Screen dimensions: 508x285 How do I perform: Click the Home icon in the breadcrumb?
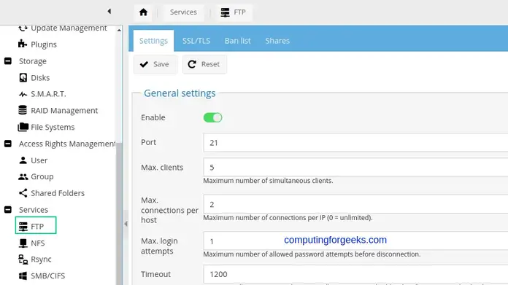[x=143, y=12]
